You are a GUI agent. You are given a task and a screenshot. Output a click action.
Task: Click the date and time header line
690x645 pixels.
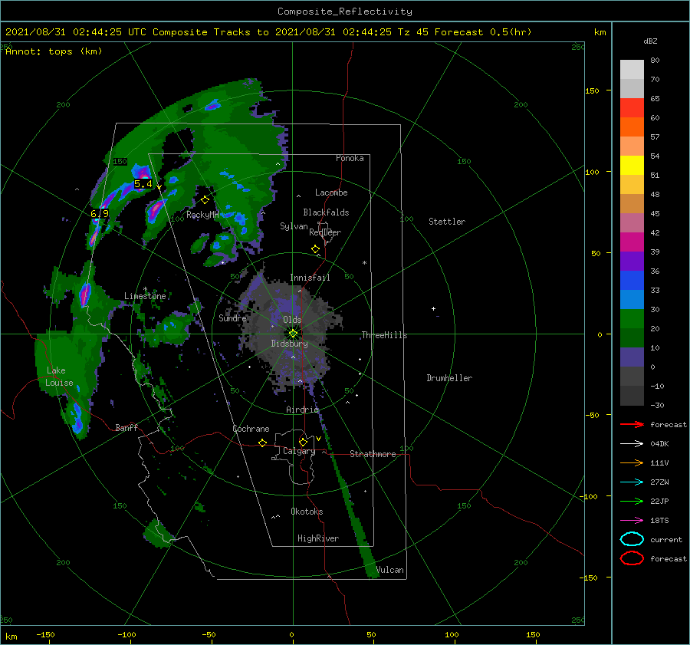pos(268,32)
